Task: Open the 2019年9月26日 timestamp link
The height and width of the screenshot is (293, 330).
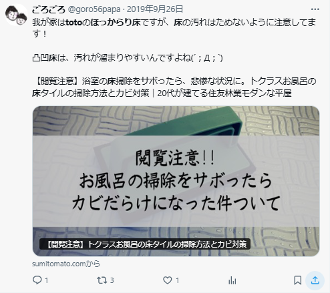Action: pyautogui.click(x=155, y=9)
